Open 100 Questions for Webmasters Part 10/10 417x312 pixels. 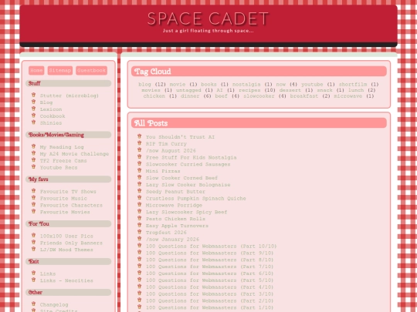coord(212,247)
